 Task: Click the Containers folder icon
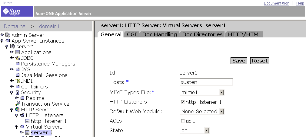pos(18,87)
